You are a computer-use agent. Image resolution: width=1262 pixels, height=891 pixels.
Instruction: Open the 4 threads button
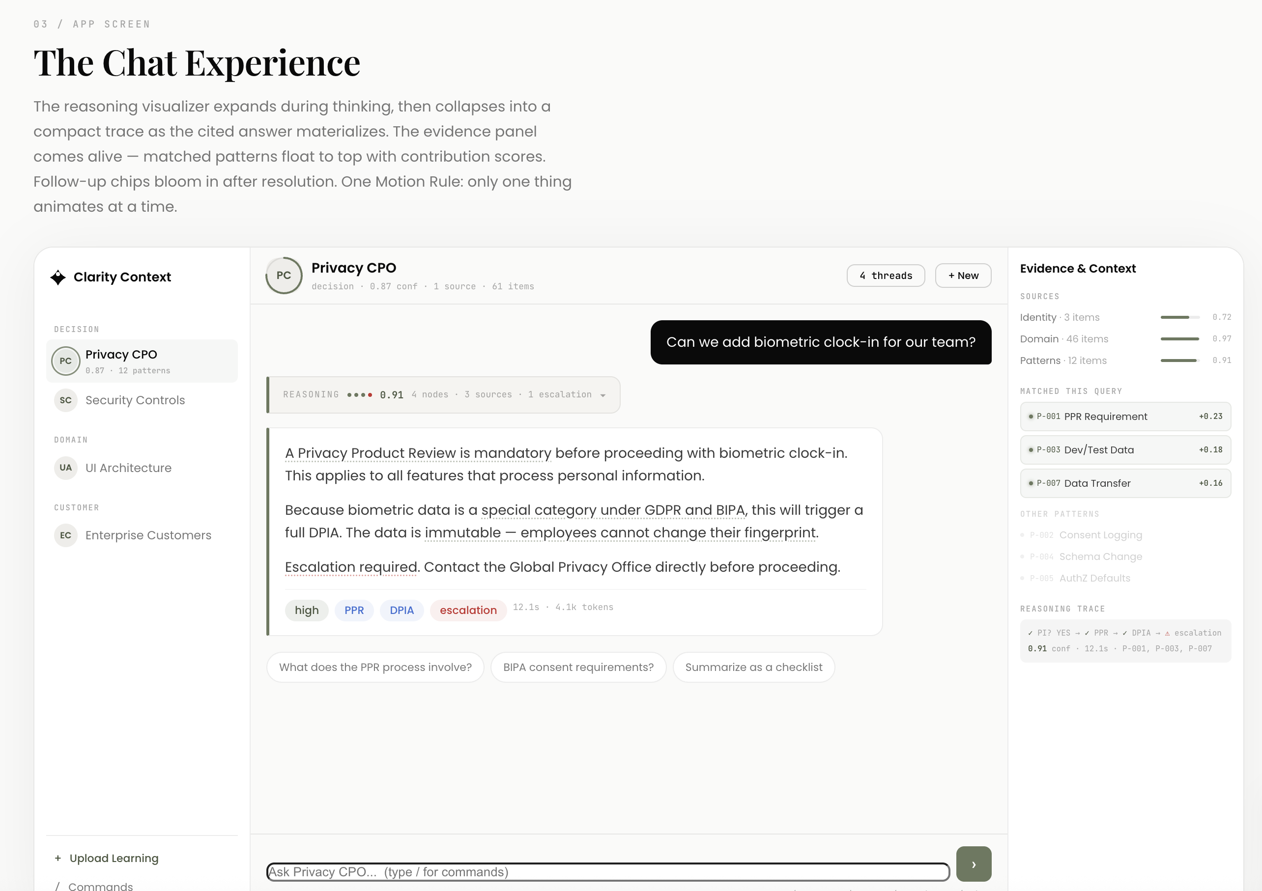click(886, 276)
